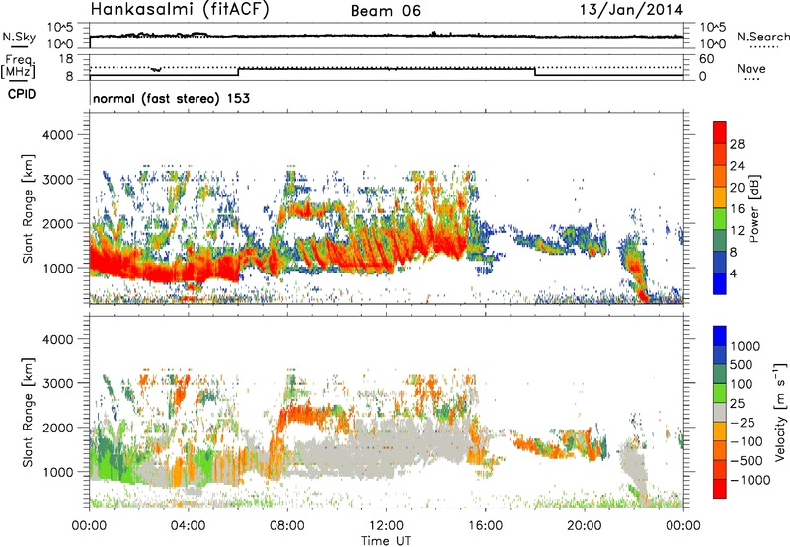Screen dimensions: 790x547
Task: Click the 20:00 time axis tick label
Action: (585, 526)
